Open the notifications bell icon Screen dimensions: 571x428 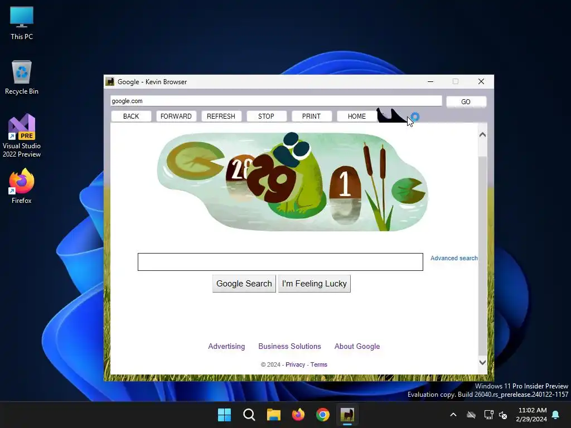click(556, 415)
